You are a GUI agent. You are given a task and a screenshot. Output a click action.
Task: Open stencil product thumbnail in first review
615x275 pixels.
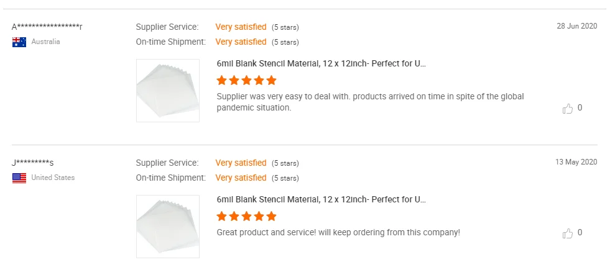coord(168,91)
